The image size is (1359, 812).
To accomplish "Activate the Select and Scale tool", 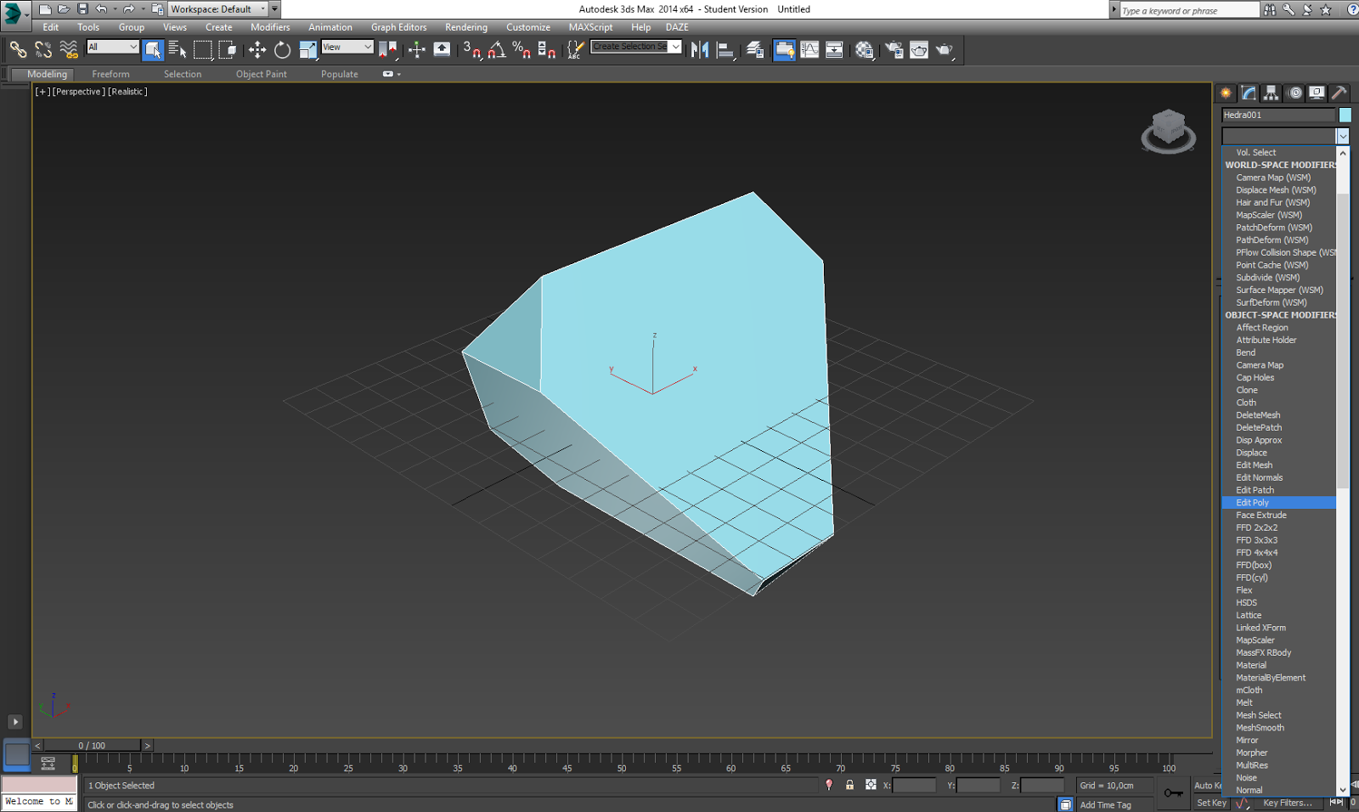I will coord(307,50).
